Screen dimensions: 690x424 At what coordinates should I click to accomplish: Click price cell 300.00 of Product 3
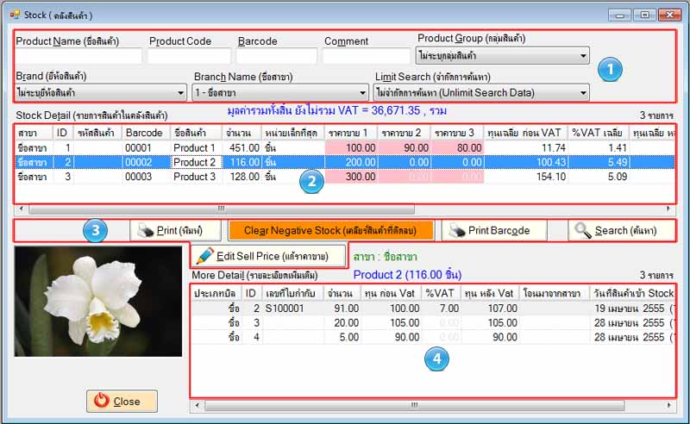point(361,177)
